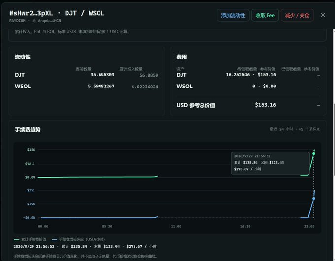Click the 添加流动性 button

pos(233,15)
